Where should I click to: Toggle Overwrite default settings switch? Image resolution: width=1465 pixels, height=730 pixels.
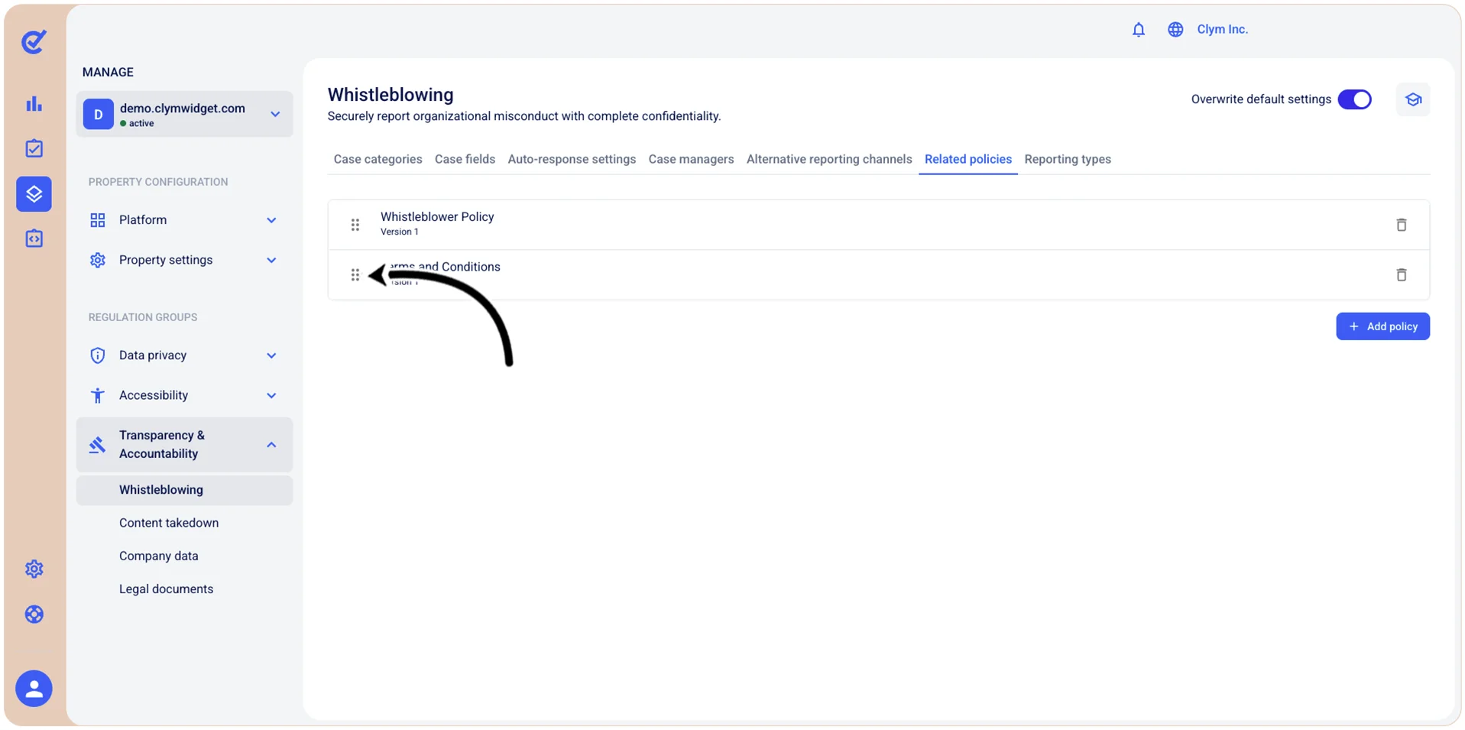coord(1354,99)
